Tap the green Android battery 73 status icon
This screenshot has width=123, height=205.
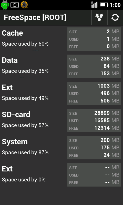click(x=5, y=5)
